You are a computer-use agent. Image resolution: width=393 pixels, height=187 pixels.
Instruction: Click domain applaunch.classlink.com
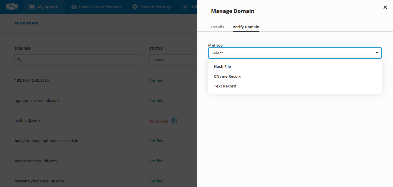point(37,100)
